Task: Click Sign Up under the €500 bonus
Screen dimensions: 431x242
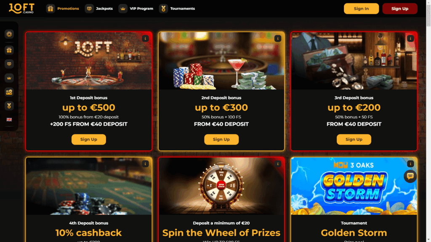Action: pos(88,139)
